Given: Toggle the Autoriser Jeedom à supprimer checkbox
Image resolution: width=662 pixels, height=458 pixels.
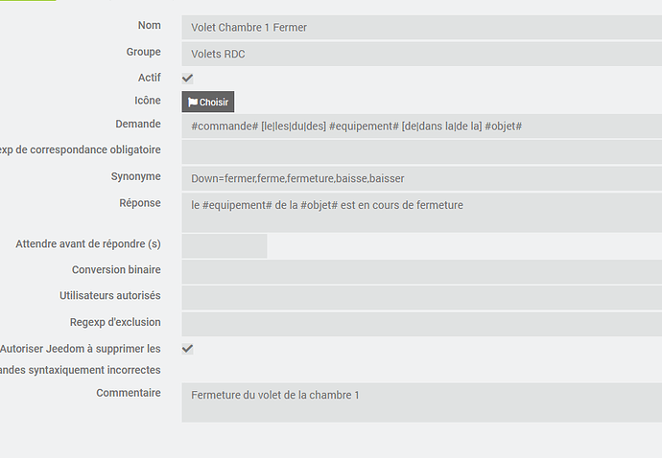Looking at the screenshot, I should coord(187,349).
